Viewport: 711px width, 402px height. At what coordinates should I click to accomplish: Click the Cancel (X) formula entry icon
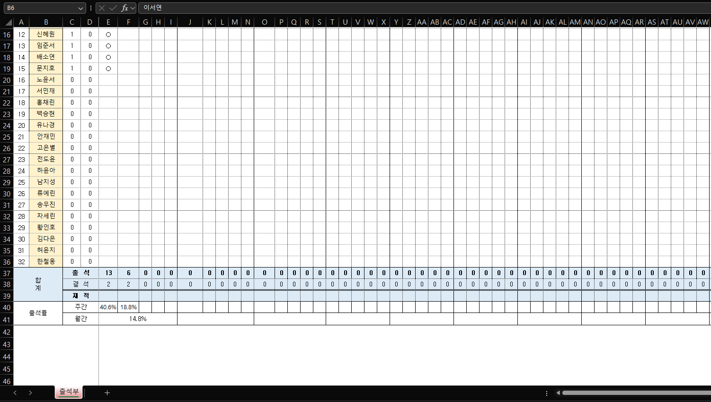(x=101, y=8)
